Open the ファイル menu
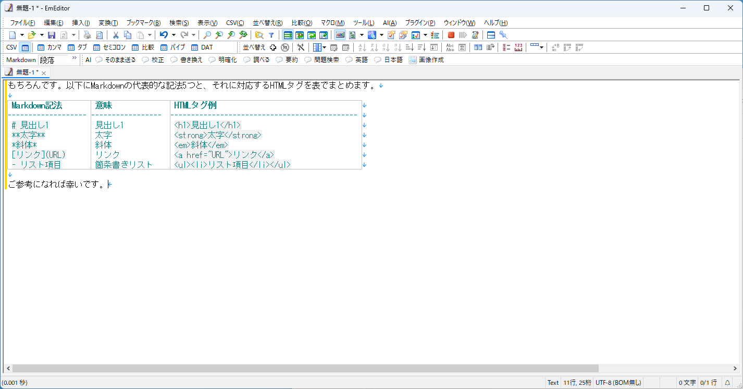The width and height of the screenshot is (743, 389). [22, 23]
